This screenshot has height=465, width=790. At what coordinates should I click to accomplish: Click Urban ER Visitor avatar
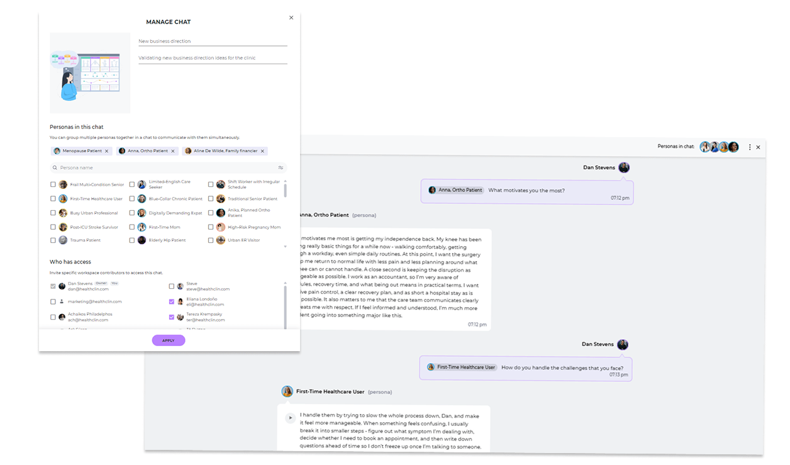tap(221, 240)
